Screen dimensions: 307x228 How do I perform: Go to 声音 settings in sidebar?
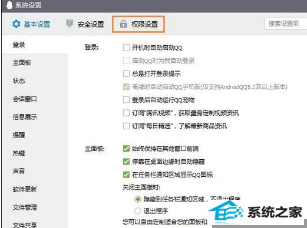tap(19, 171)
